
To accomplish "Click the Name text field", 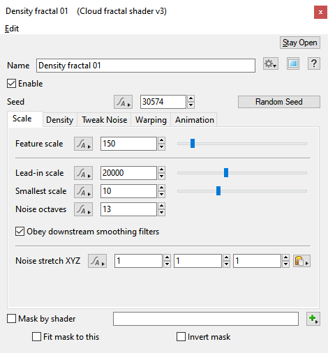I will point(146,66).
